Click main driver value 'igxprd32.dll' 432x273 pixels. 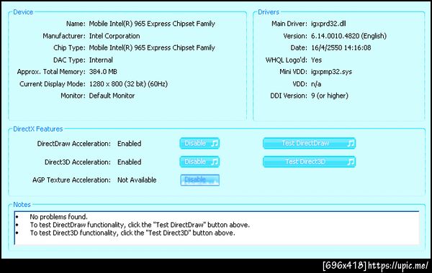click(x=328, y=24)
